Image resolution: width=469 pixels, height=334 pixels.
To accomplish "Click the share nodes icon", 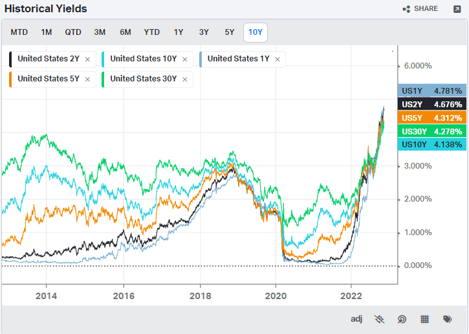I will (406, 9).
